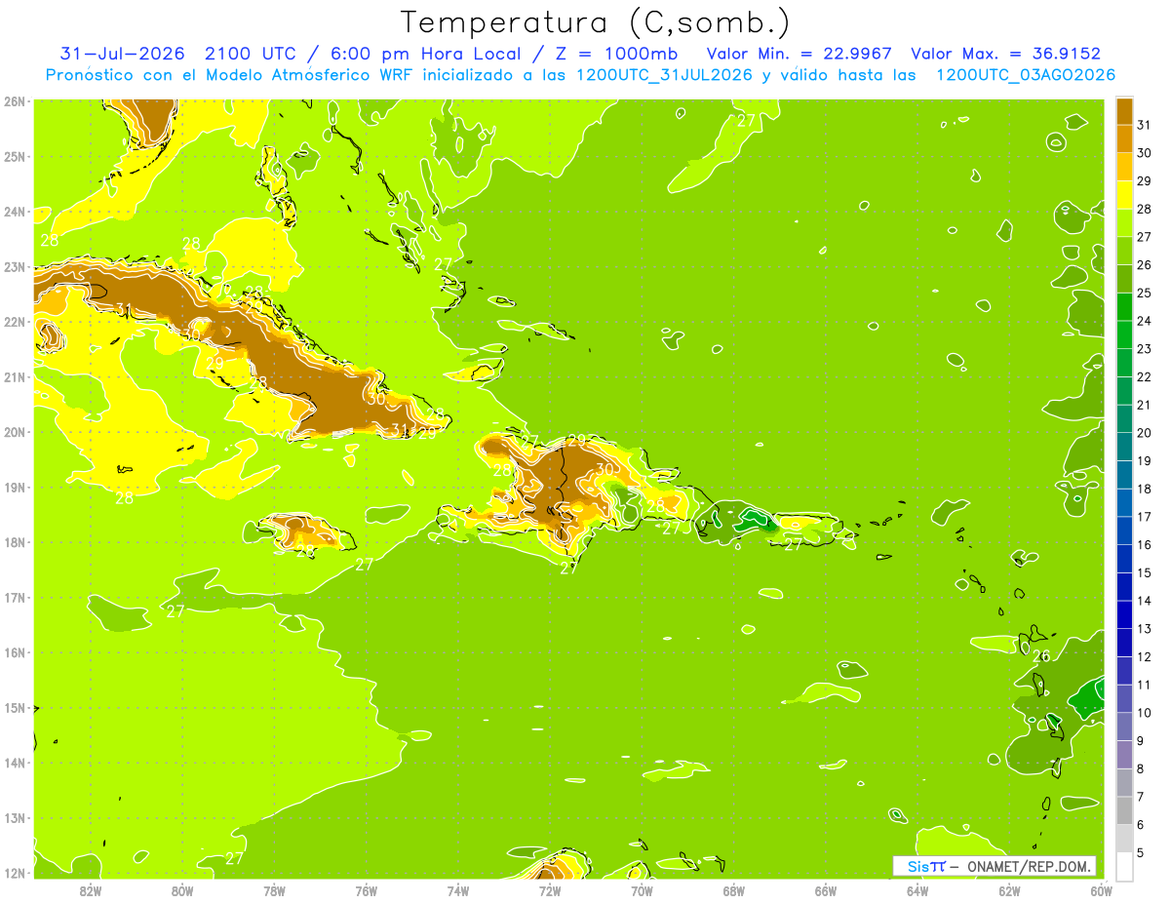Click the '19N' latitude axis label

[x=15, y=487]
